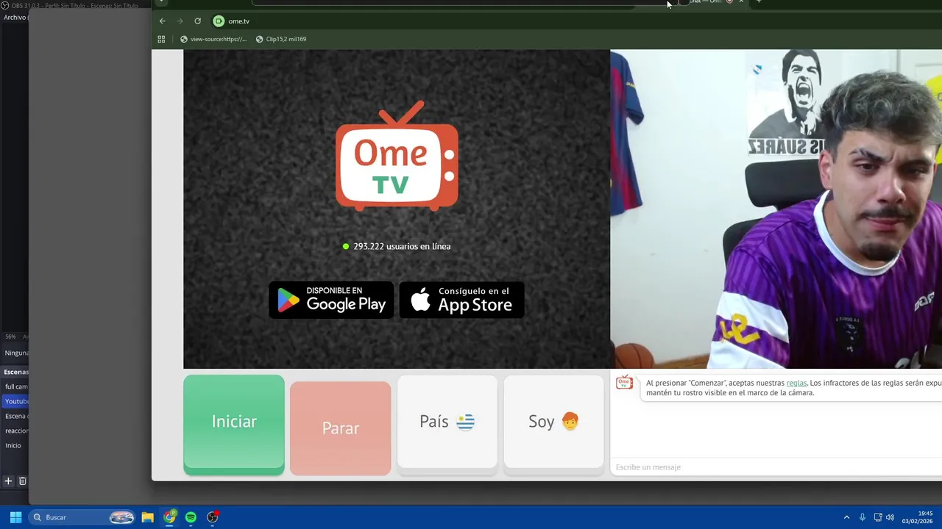Open a new browser tab with plus
This screenshot has width=942, height=529.
(x=759, y=1)
